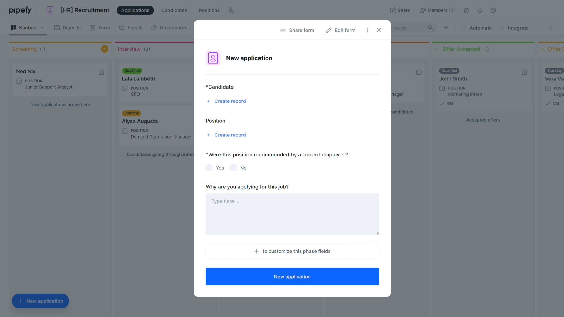Click the activity history clock icon
Viewport: 564px width, 317px height.
[x=466, y=10]
